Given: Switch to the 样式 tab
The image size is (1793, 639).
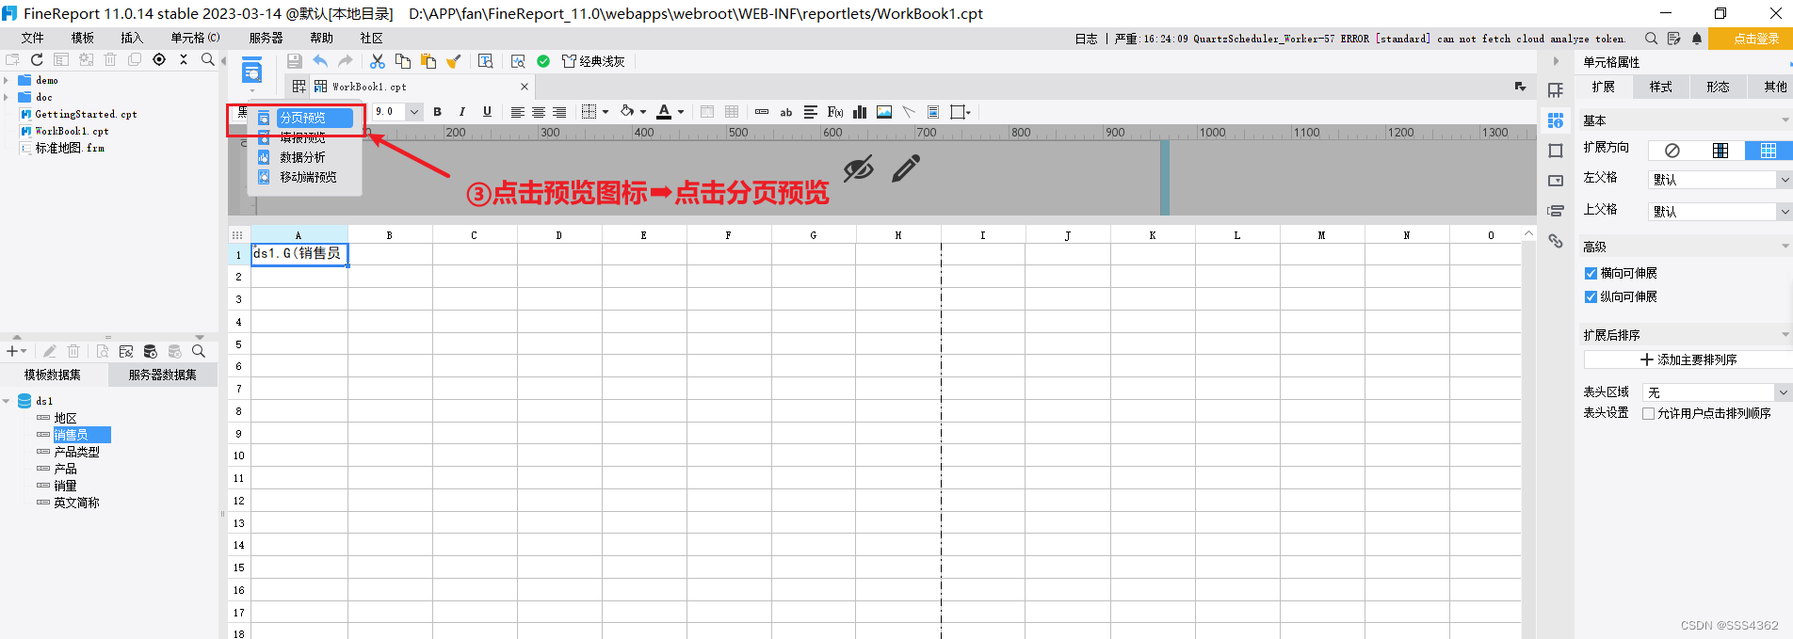Looking at the screenshot, I should 1661,87.
